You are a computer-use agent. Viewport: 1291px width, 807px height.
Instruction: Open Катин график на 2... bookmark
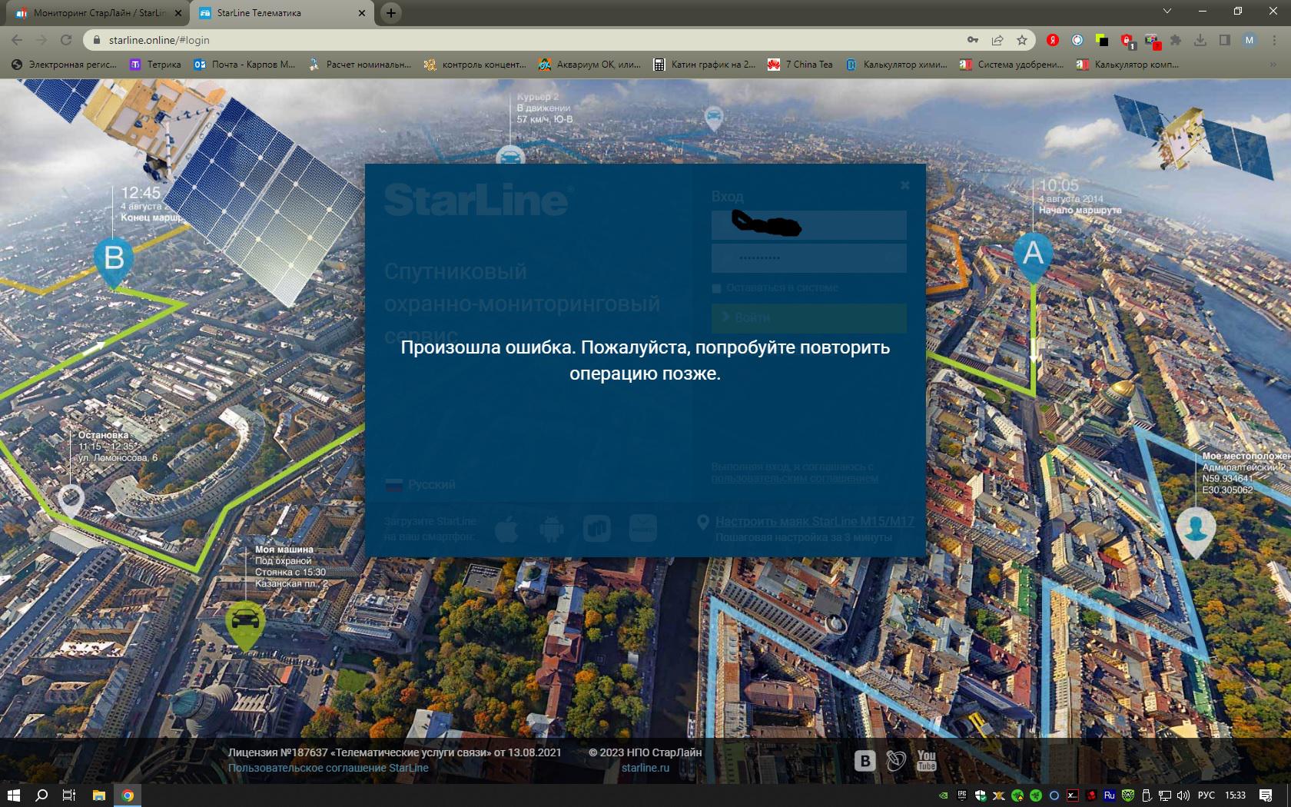coord(705,65)
